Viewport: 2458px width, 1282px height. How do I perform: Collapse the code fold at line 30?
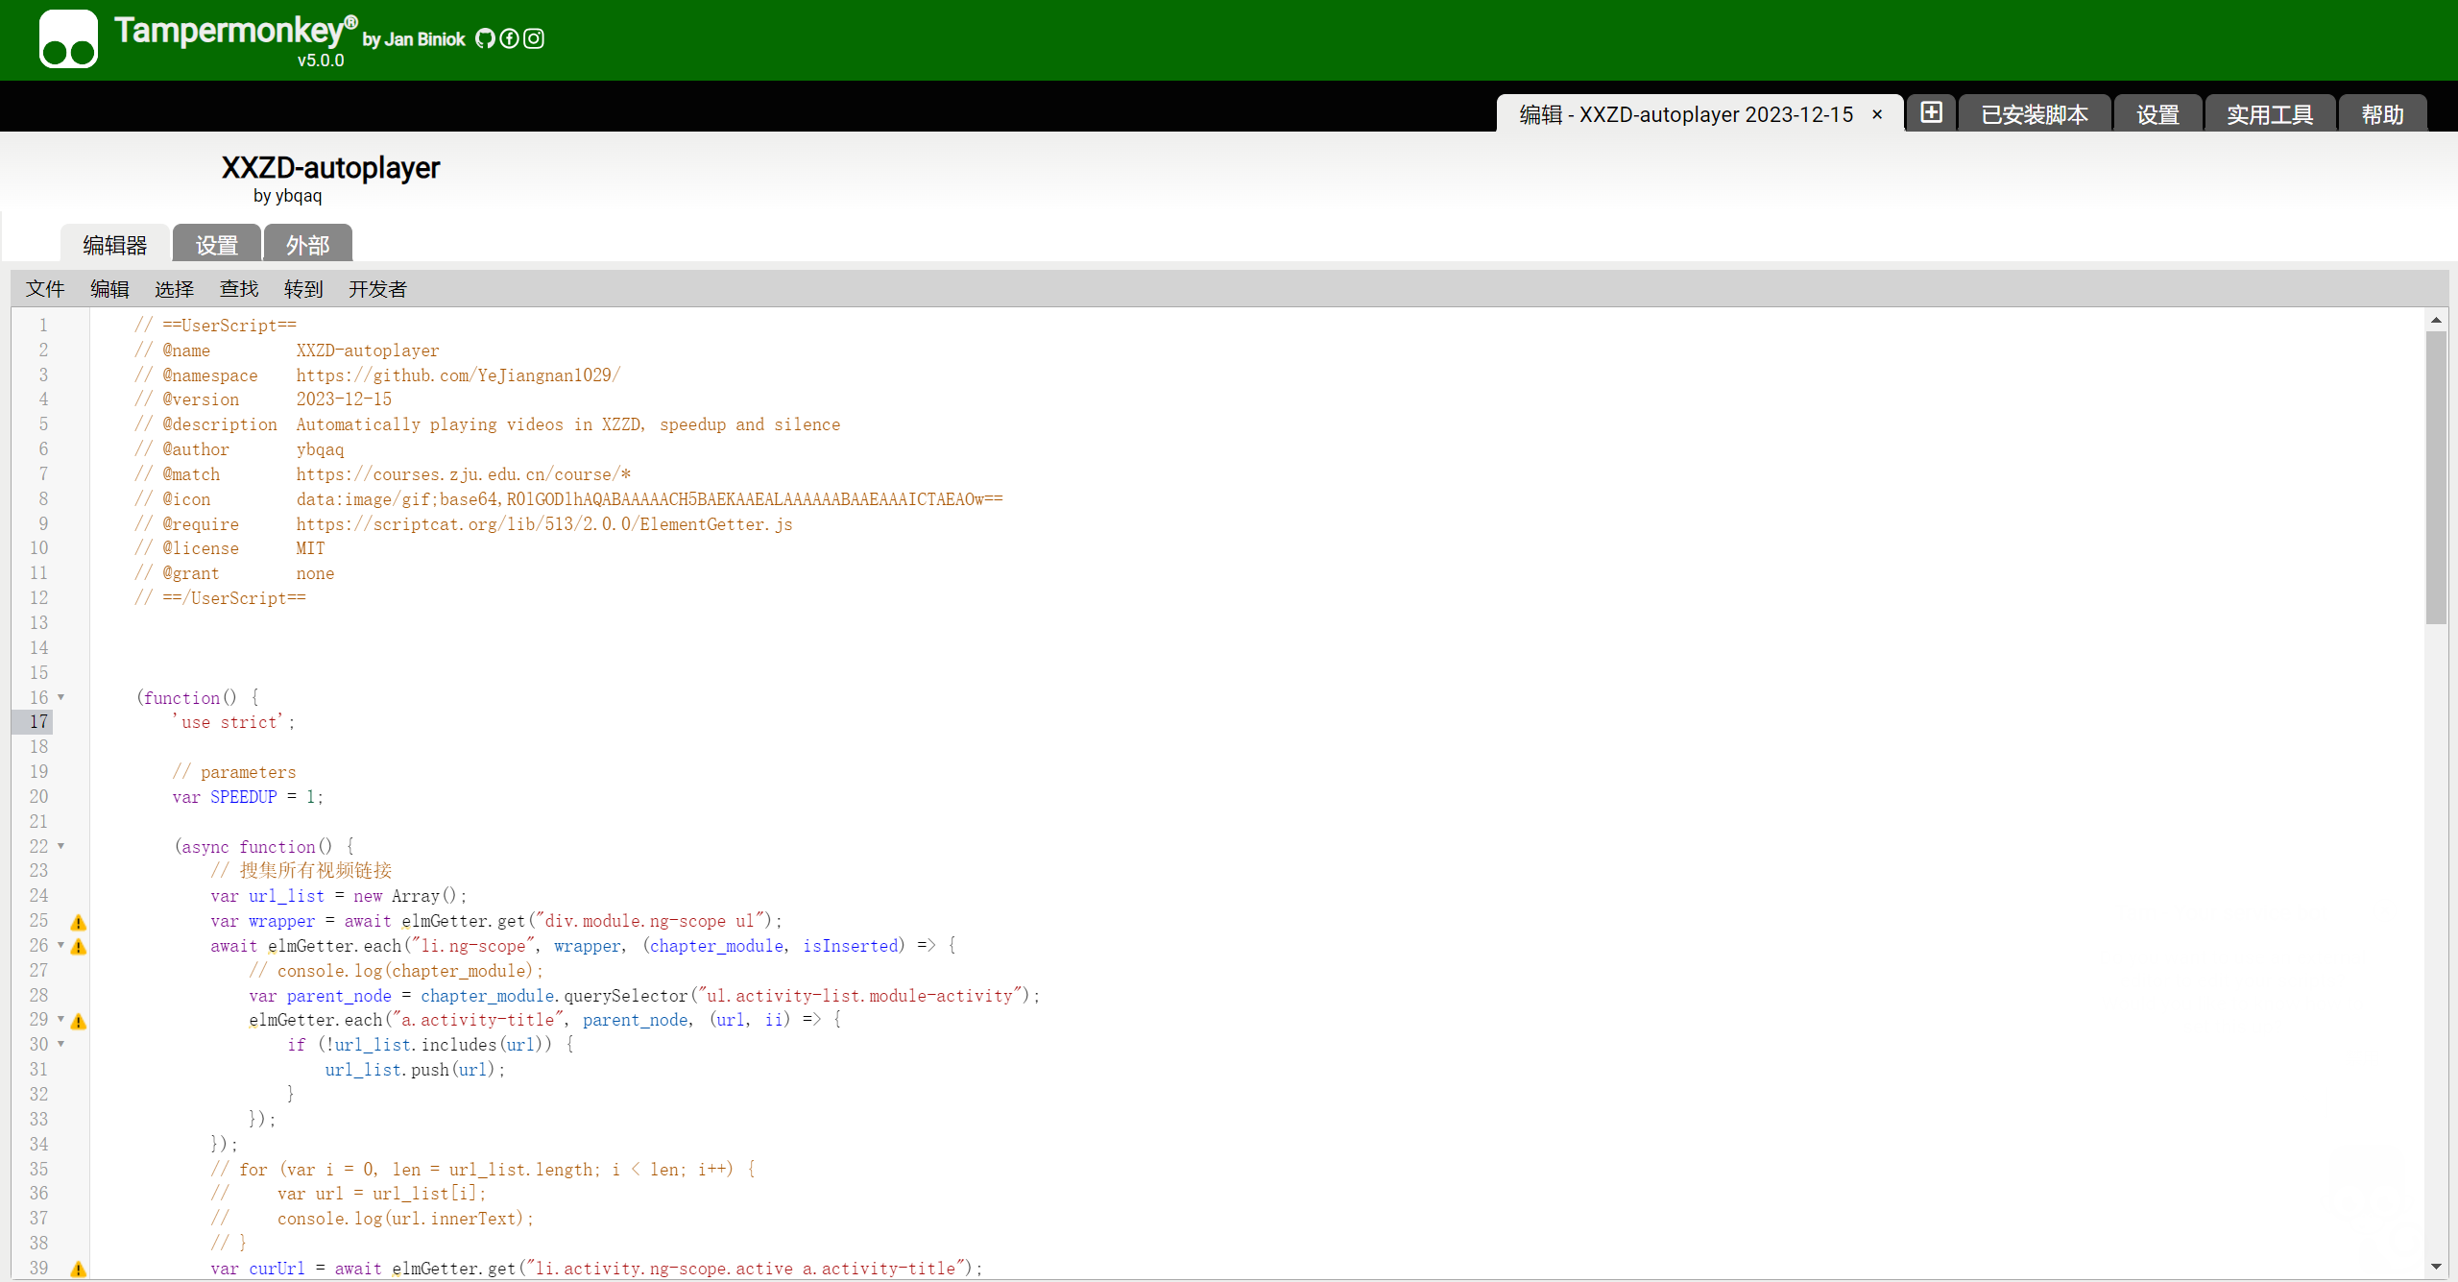(61, 1045)
